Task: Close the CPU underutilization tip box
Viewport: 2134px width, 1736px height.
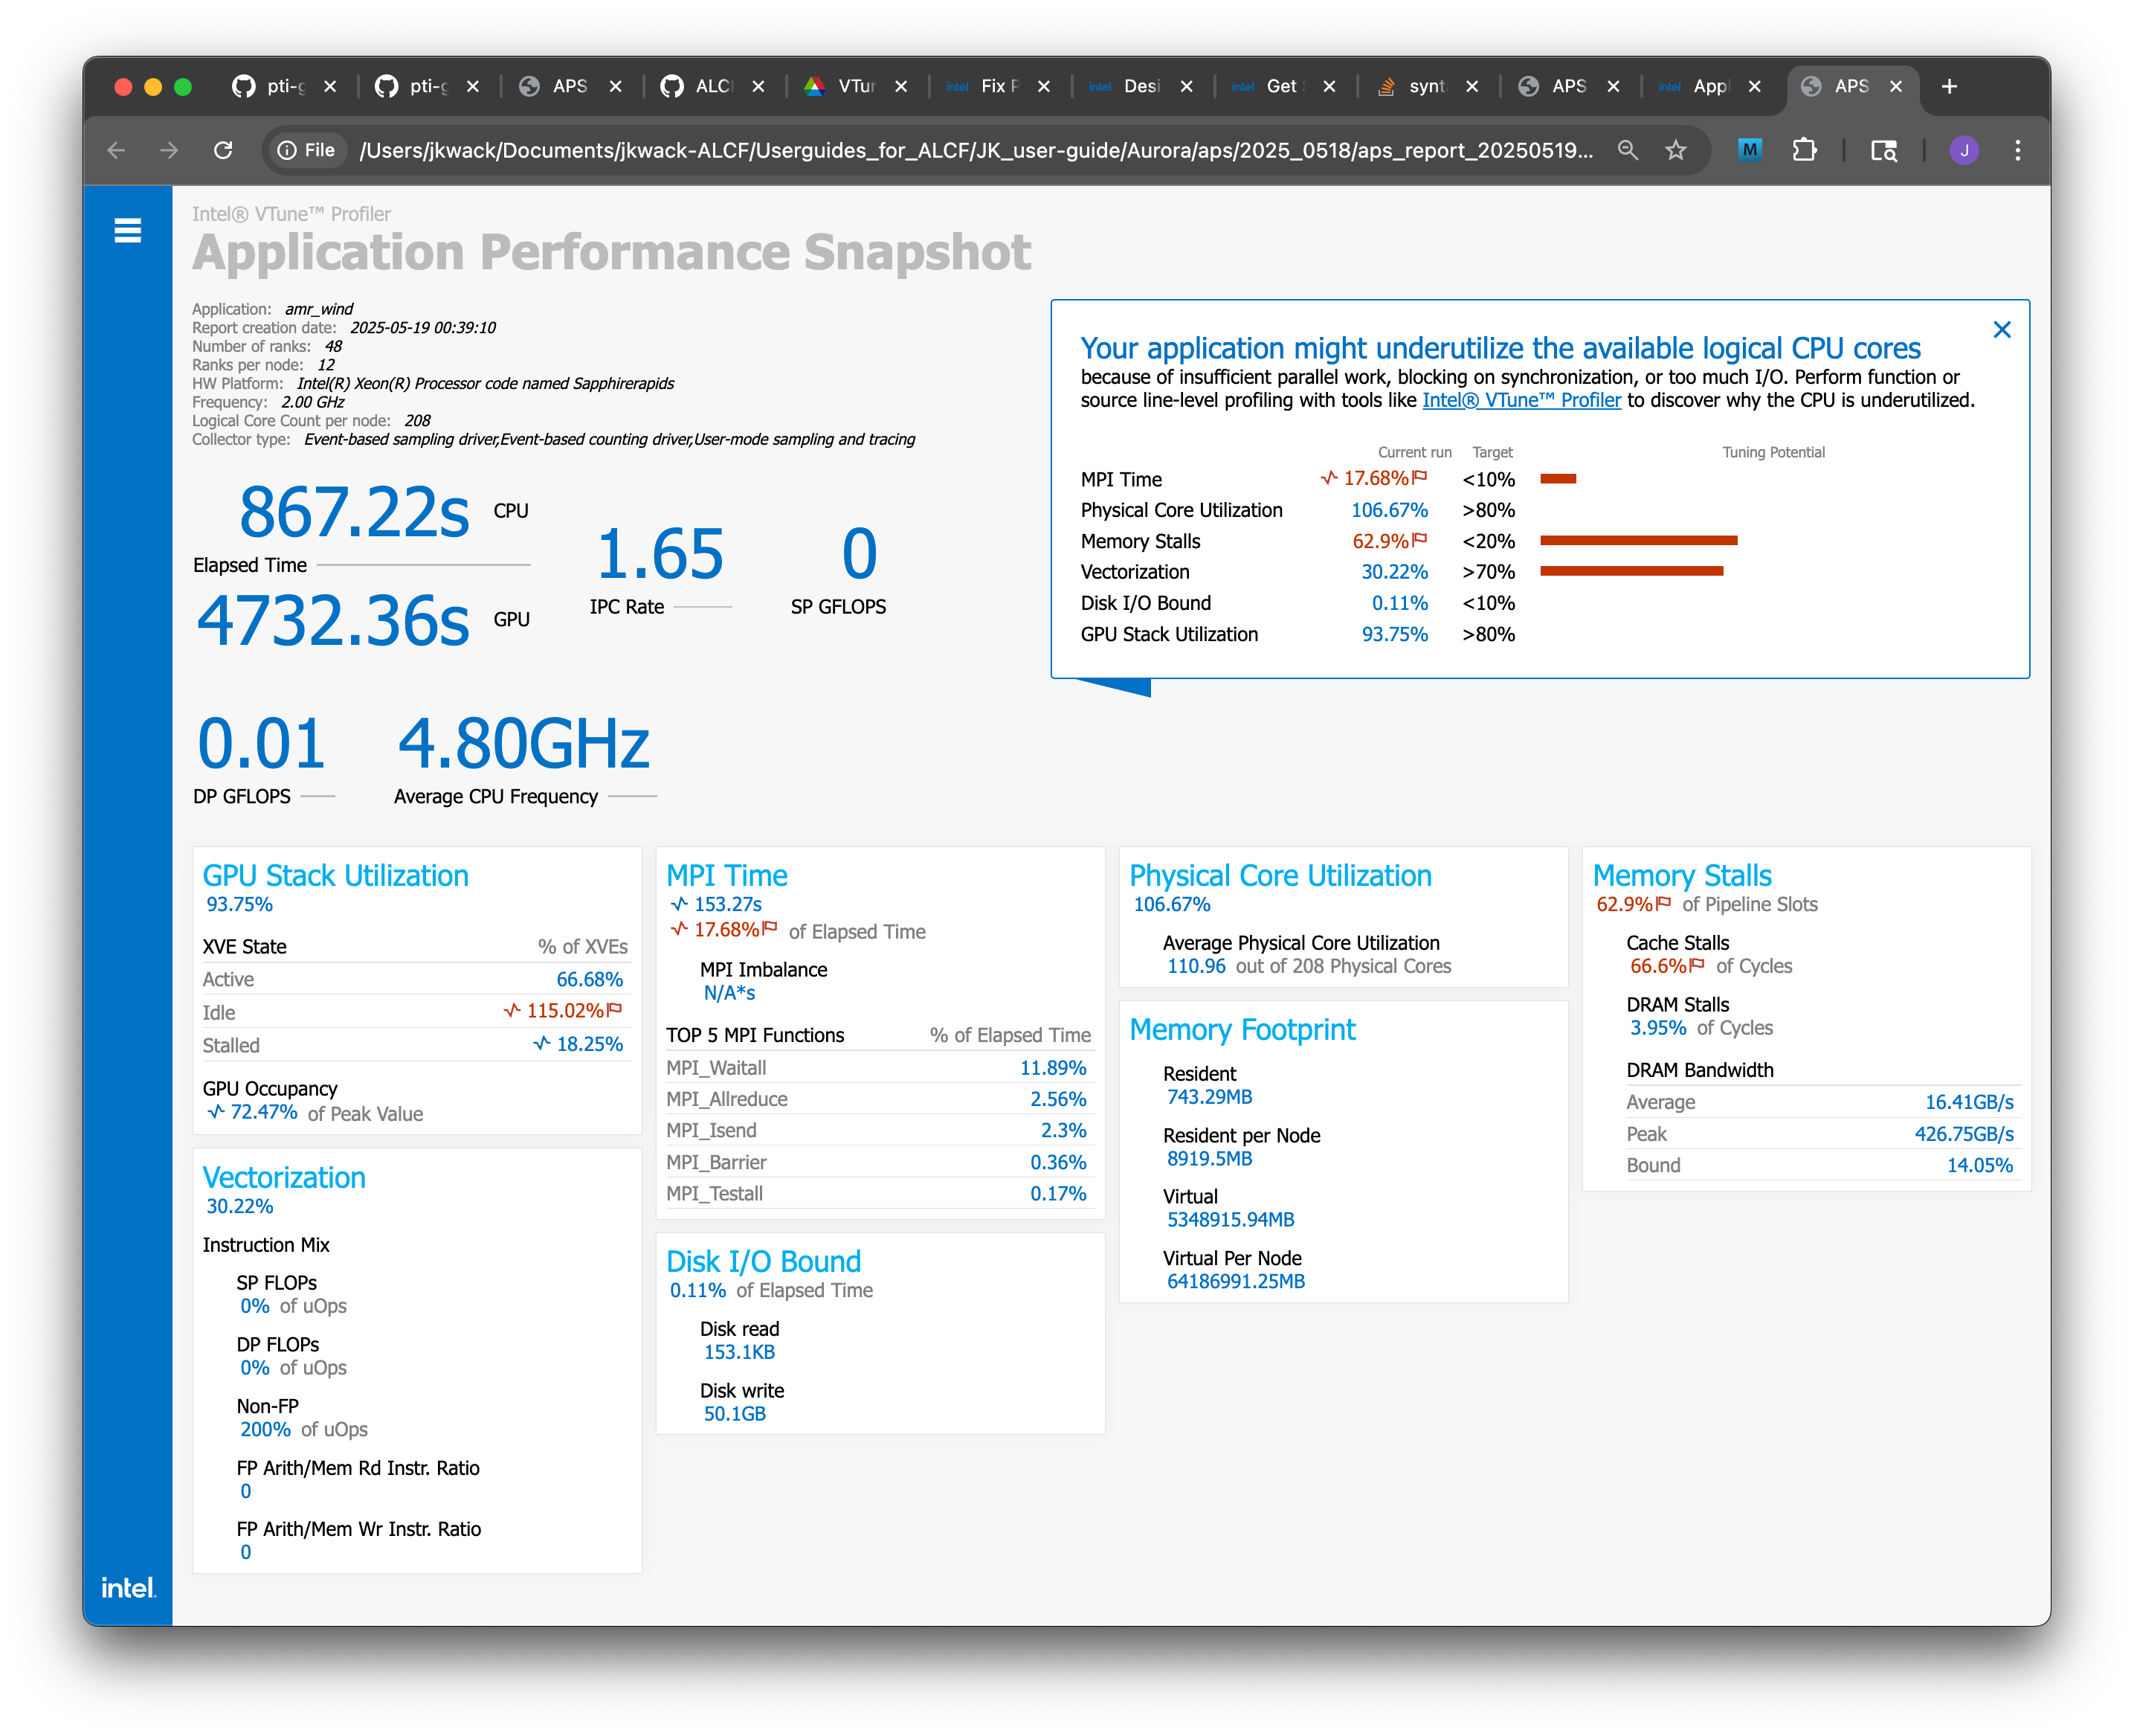Action: click(2001, 330)
